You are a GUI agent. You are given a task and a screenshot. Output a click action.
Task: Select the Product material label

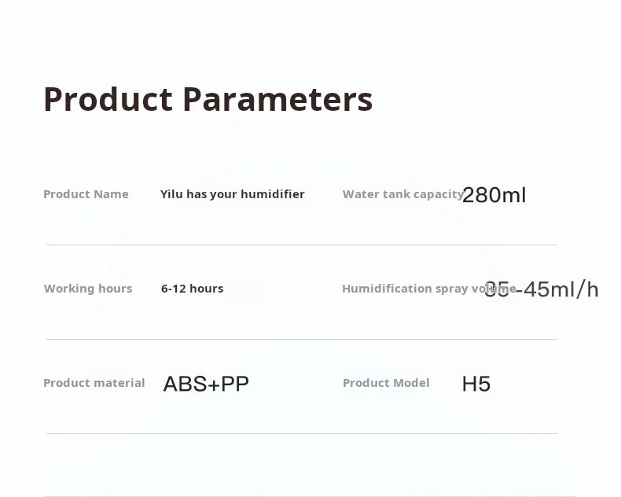tap(94, 383)
